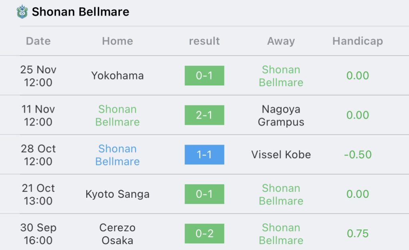Open the 2-1 result badge against Nagoya Grampus

click(x=204, y=115)
